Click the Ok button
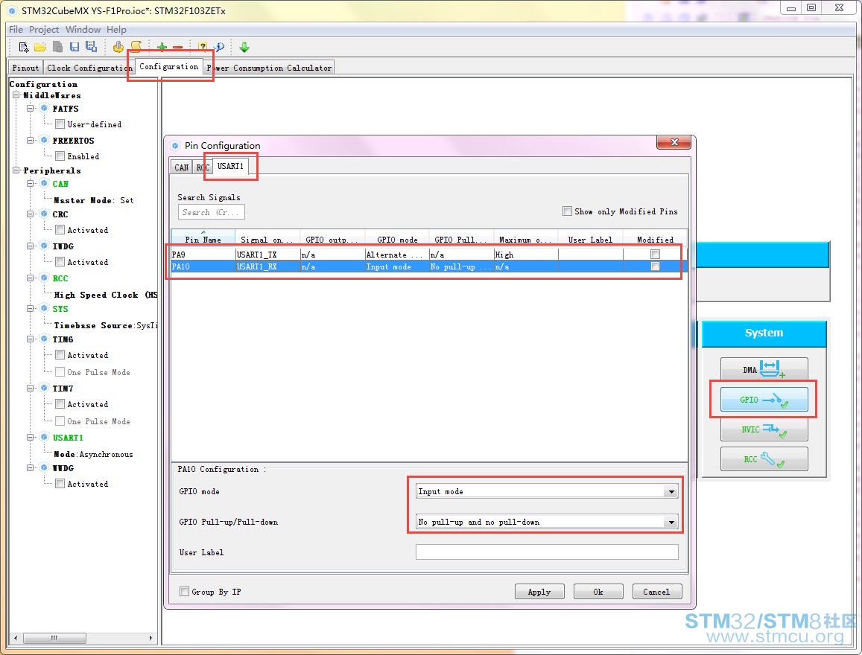 click(598, 591)
